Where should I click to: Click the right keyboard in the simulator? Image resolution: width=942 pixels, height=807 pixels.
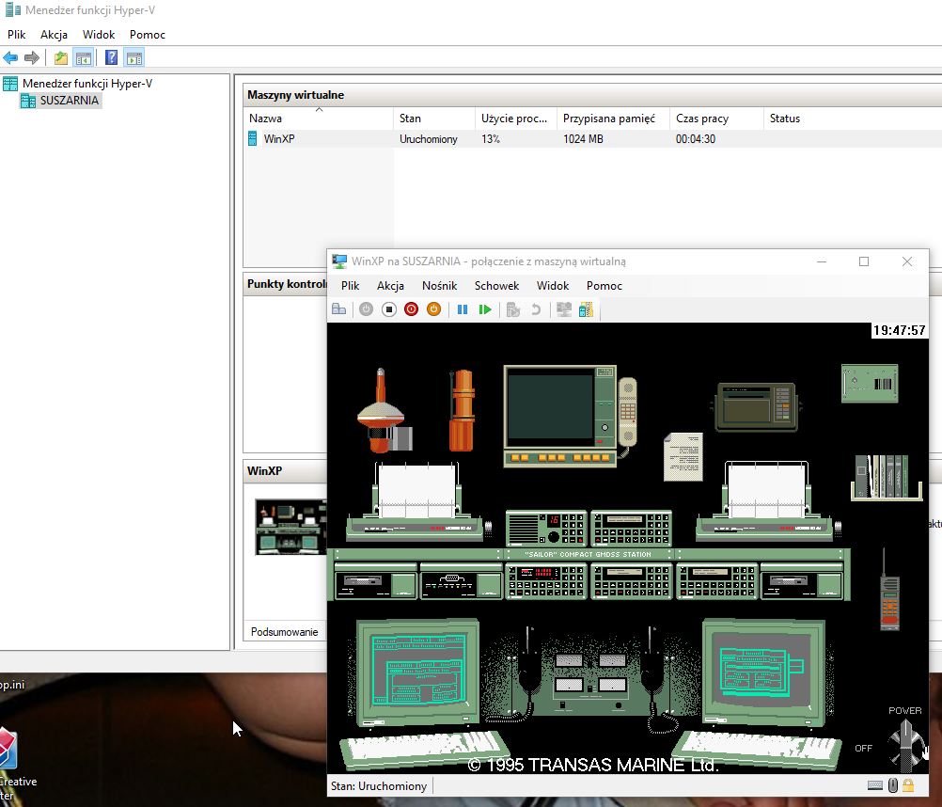(x=756, y=750)
